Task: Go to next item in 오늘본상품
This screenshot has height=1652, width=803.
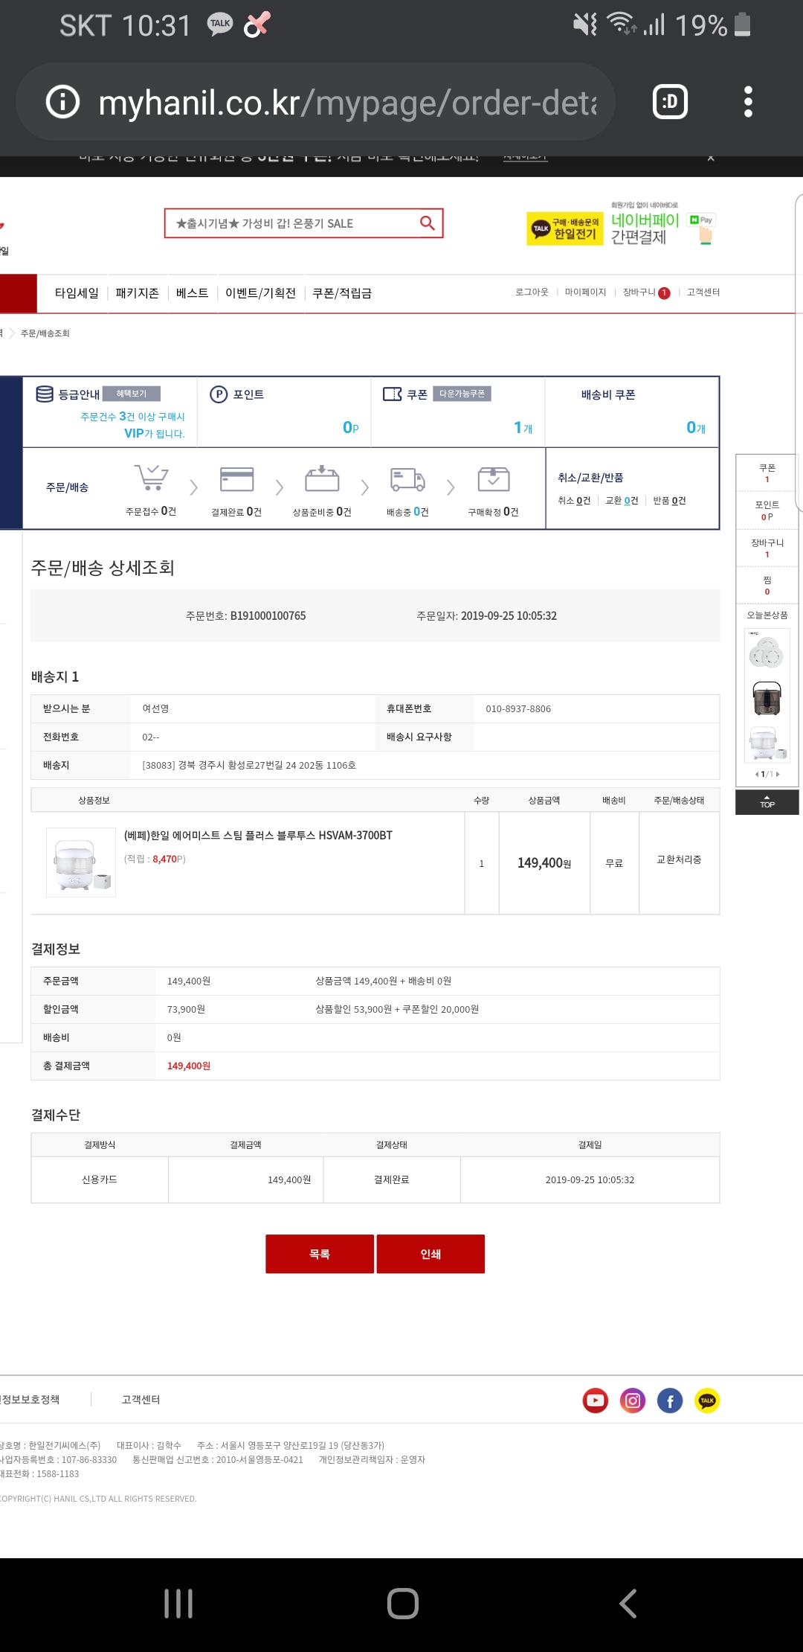Action: tap(778, 774)
